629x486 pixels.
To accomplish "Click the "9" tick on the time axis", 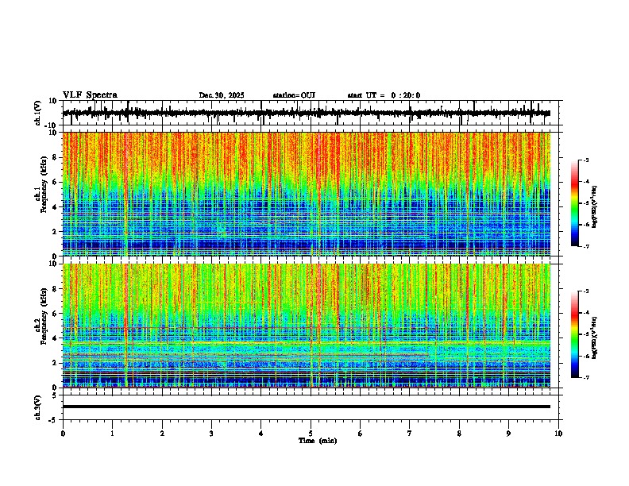I will tap(508, 434).
